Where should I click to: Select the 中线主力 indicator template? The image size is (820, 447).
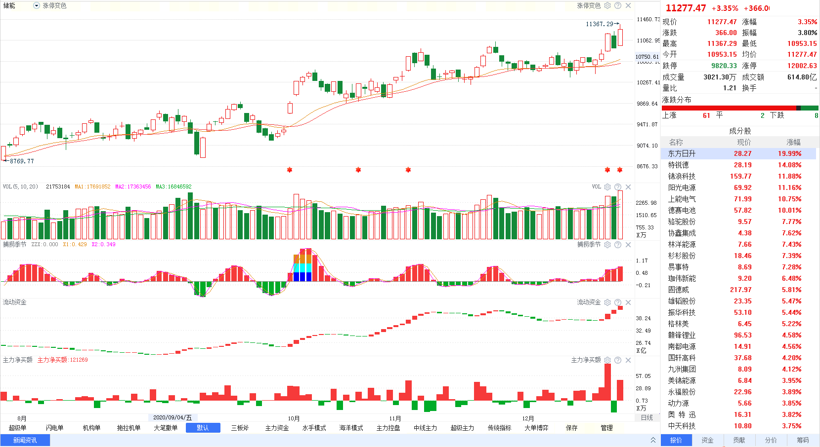[x=425, y=428]
